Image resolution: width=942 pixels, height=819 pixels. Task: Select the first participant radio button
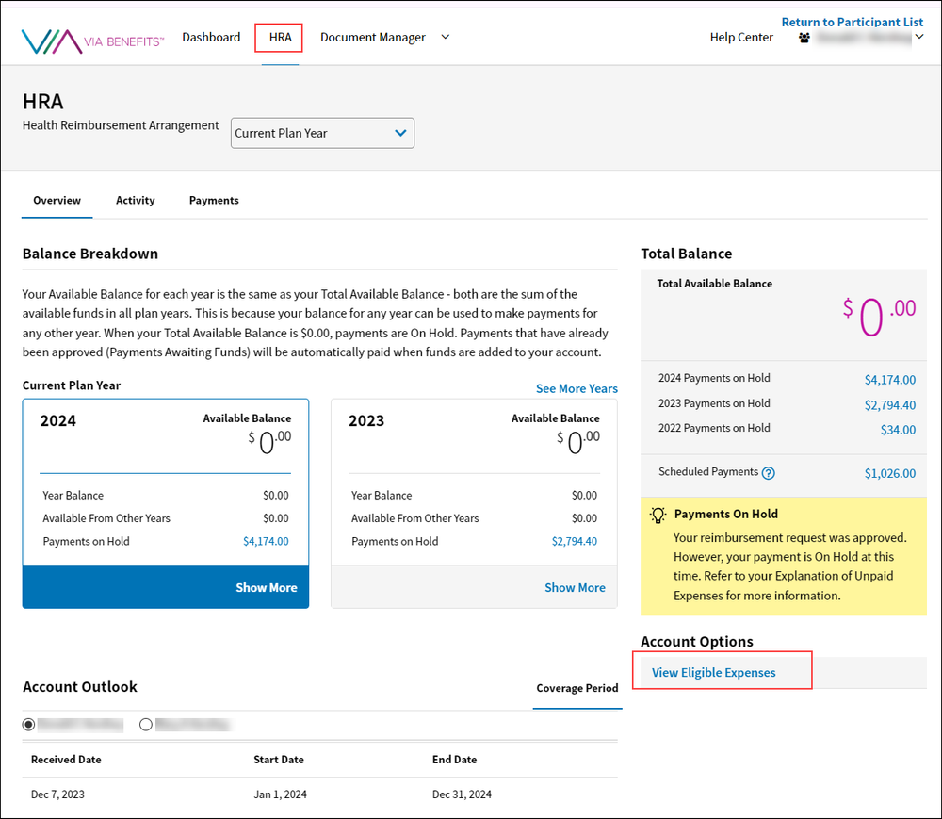point(29,724)
